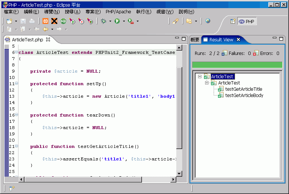Screen dimensions: 289x194
Task: Select the ArticleTest.php editor tab
Action: 27,40
